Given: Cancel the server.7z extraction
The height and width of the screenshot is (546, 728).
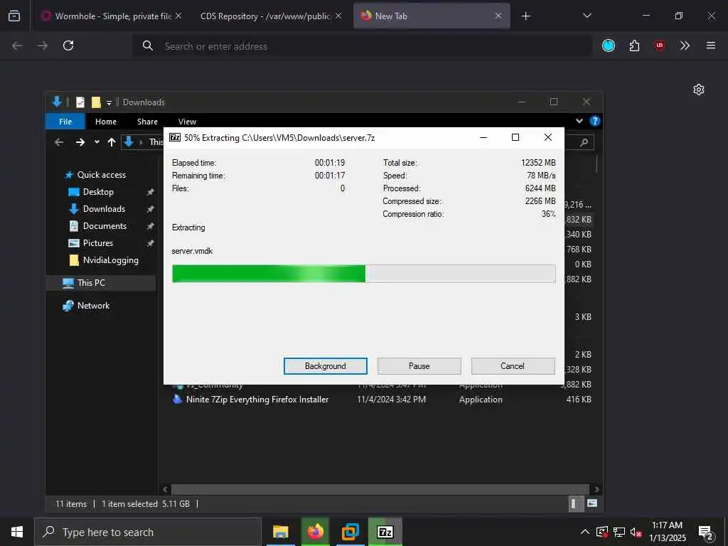Looking at the screenshot, I should point(513,366).
